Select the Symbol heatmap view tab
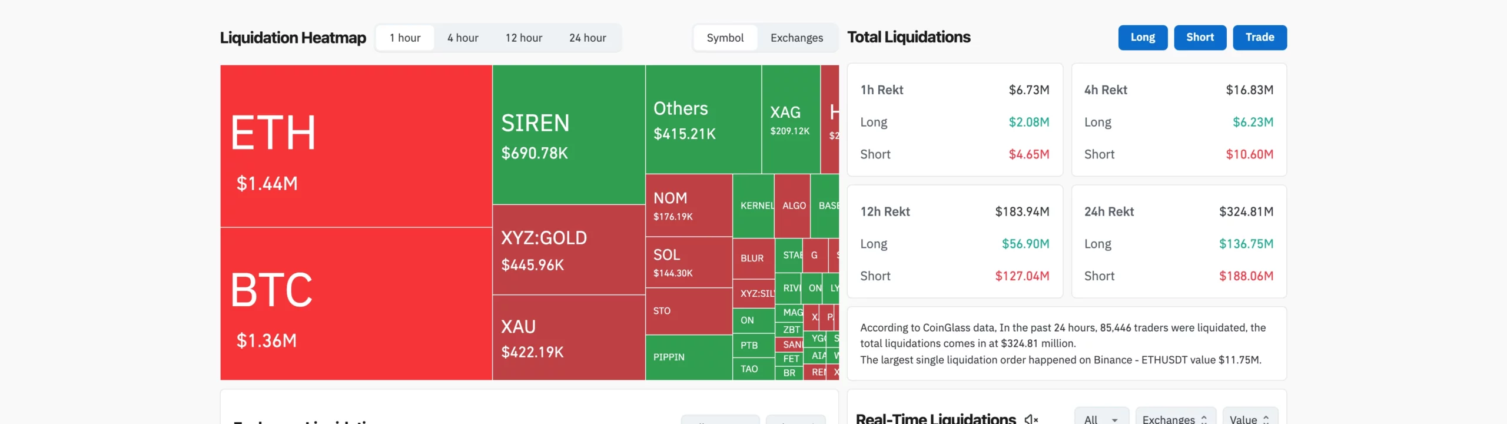This screenshot has height=424, width=1507. (725, 38)
